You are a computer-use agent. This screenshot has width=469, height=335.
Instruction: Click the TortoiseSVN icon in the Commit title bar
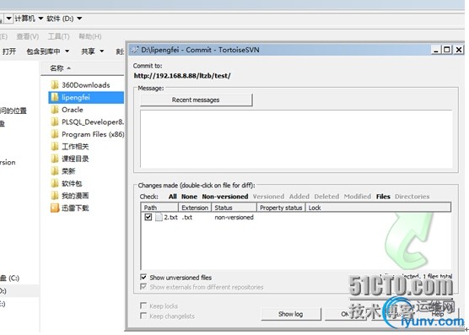[x=135, y=50]
